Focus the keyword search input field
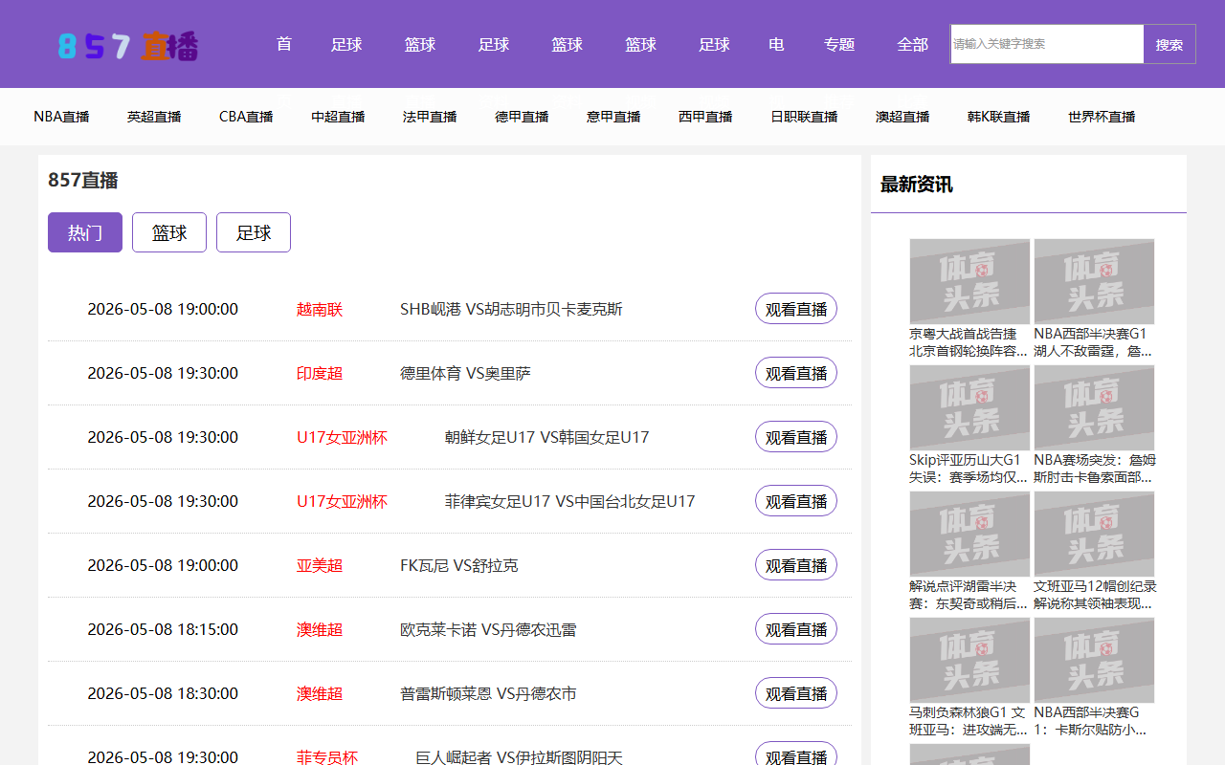The width and height of the screenshot is (1225, 765). click(x=1047, y=44)
